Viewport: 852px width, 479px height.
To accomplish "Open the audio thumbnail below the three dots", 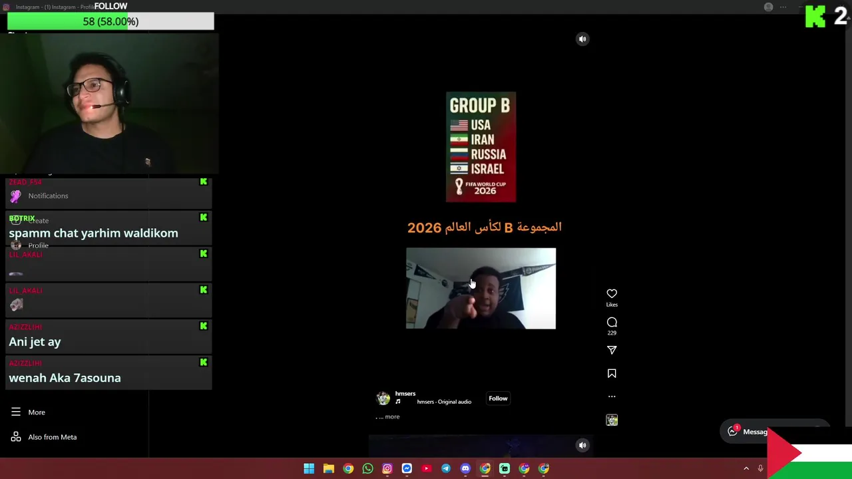I will (612, 420).
